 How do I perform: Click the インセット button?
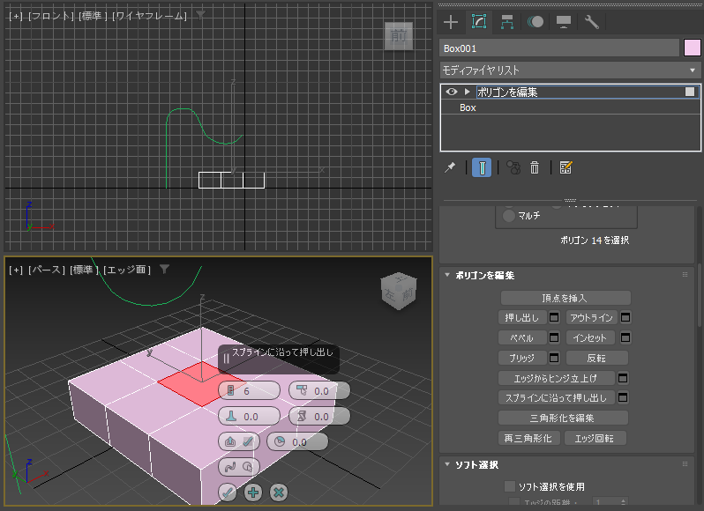pos(591,337)
